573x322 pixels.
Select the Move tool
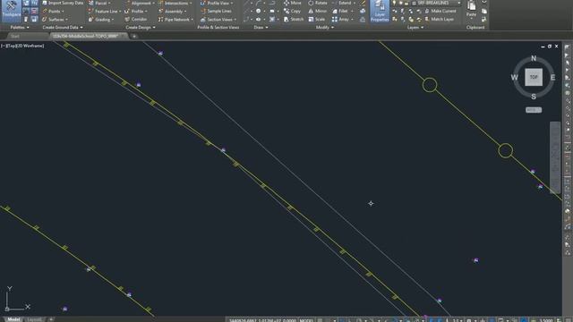click(x=293, y=3)
